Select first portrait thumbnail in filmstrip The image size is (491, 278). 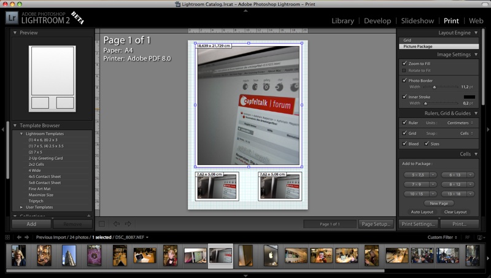(18, 255)
